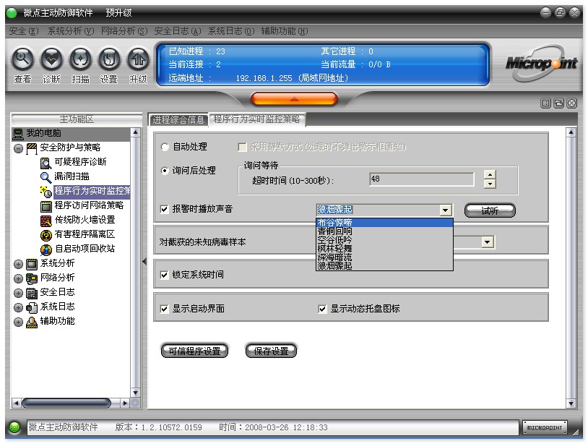Viewport: 588px width, 444px height.
Task: Click the 升级 upgrade arrow icon
Action: click(138, 59)
